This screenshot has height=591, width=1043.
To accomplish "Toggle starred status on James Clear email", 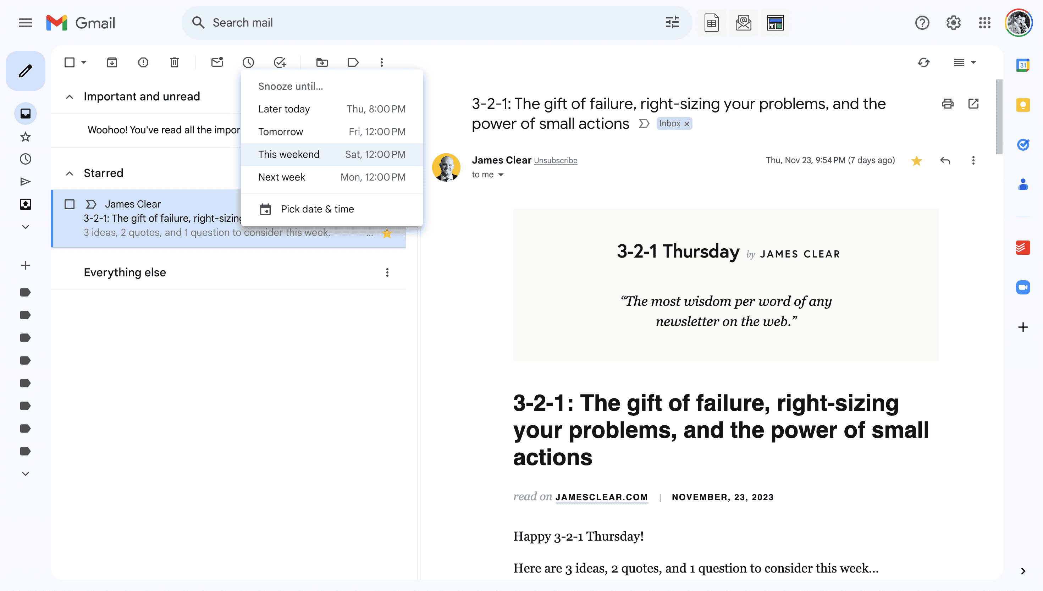I will 387,233.
